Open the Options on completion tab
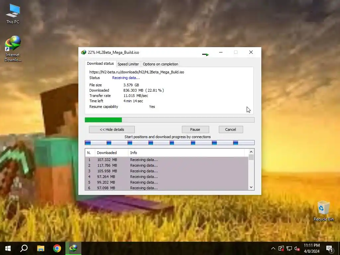Viewport: 340px width, 255px height. 160,64
